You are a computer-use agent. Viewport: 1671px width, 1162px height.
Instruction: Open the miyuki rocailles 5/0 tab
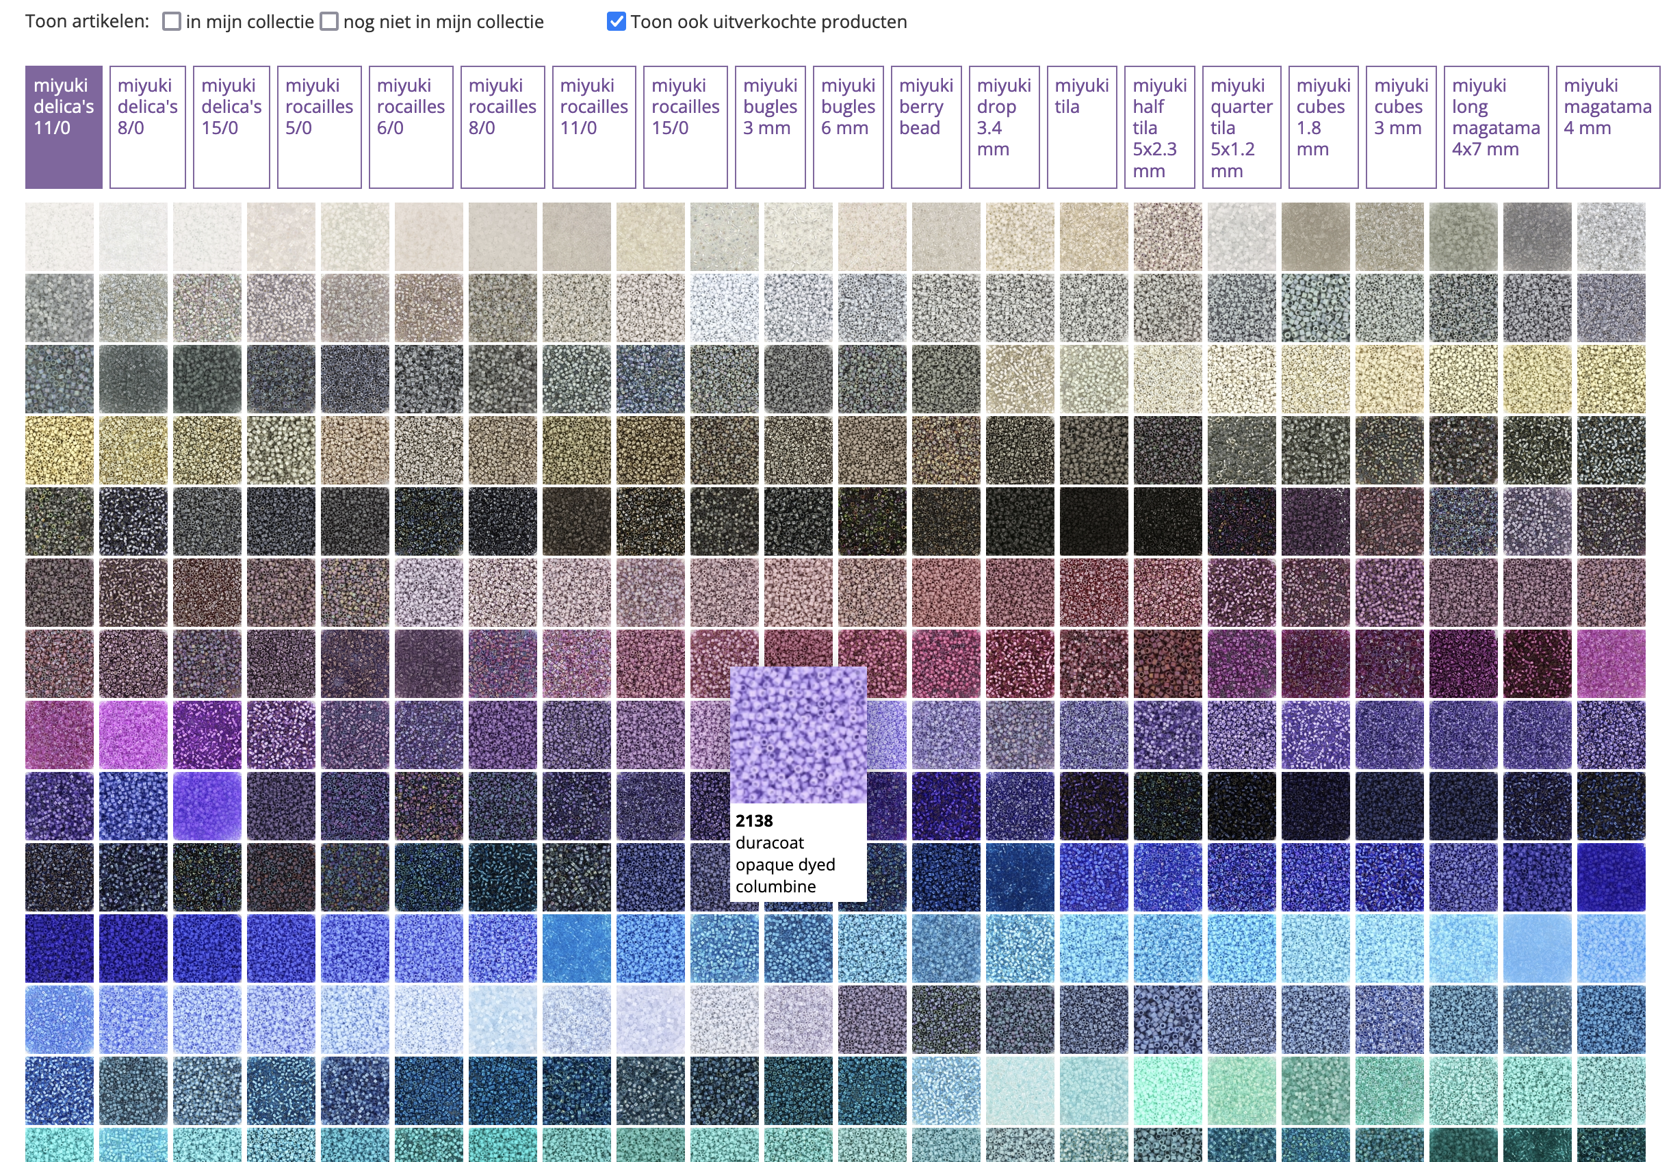[x=320, y=127]
